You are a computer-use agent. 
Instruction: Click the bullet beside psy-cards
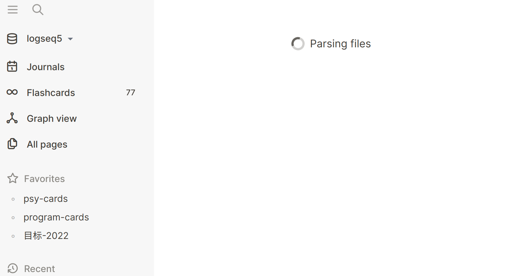pyautogui.click(x=13, y=199)
